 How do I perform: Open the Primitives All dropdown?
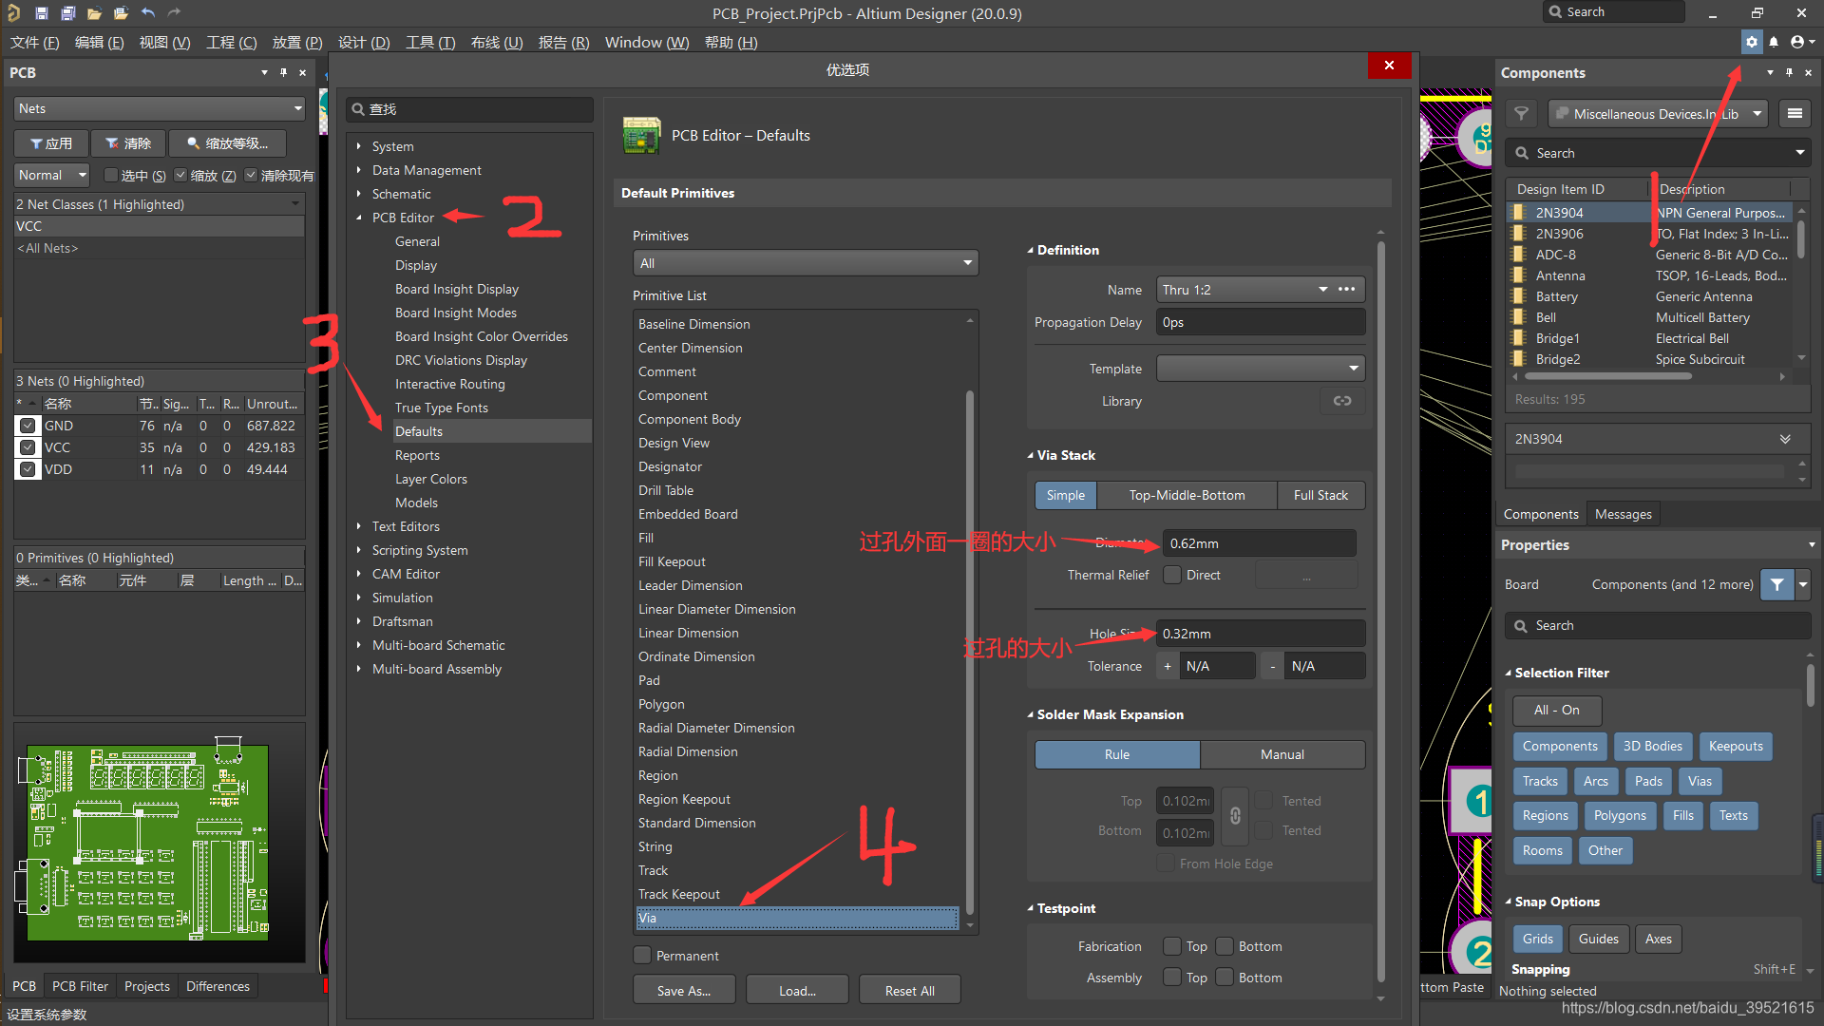(805, 263)
